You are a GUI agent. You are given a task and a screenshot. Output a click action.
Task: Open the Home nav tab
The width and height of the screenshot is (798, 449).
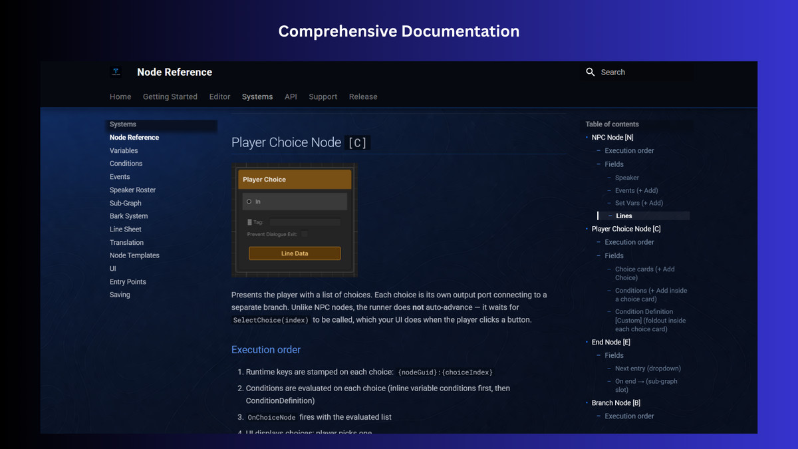pos(120,96)
